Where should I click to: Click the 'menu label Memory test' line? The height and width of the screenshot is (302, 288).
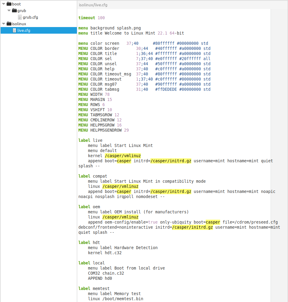114,294
